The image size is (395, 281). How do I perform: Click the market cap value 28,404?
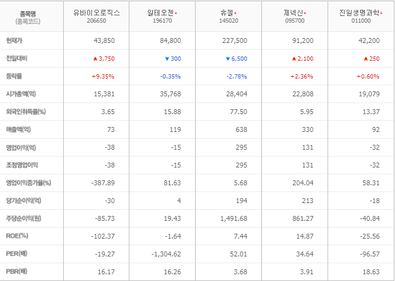pyautogui.click(x=237, y=94)
